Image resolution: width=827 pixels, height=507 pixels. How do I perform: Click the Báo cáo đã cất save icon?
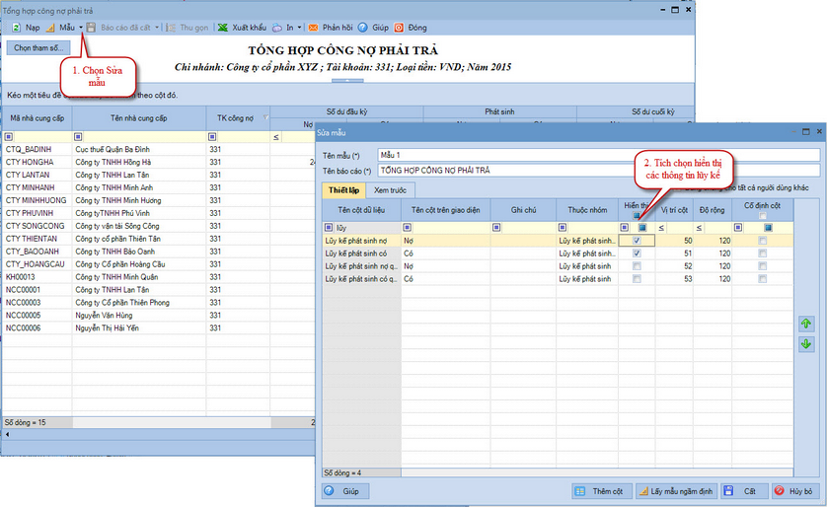point(91,28)
